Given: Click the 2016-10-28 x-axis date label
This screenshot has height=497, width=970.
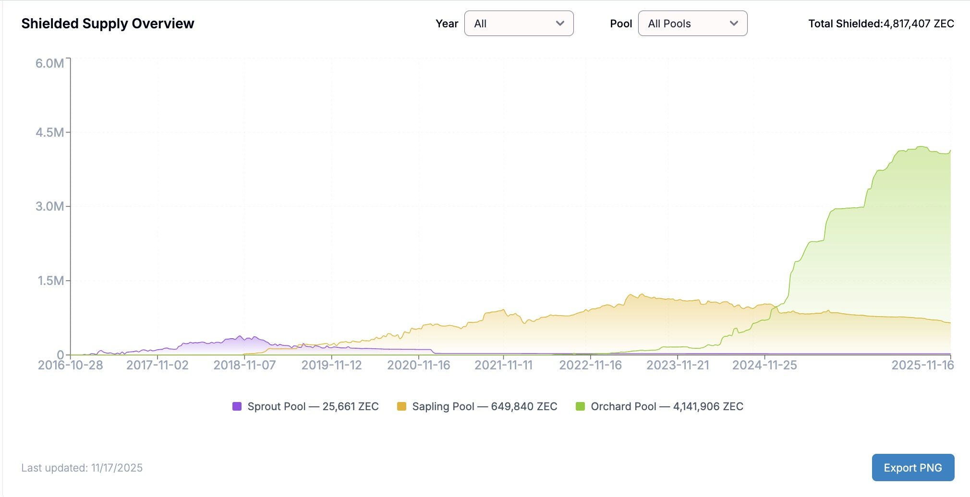Looking at the screenshot, I should pyautogui.click(x=71, y=365).
